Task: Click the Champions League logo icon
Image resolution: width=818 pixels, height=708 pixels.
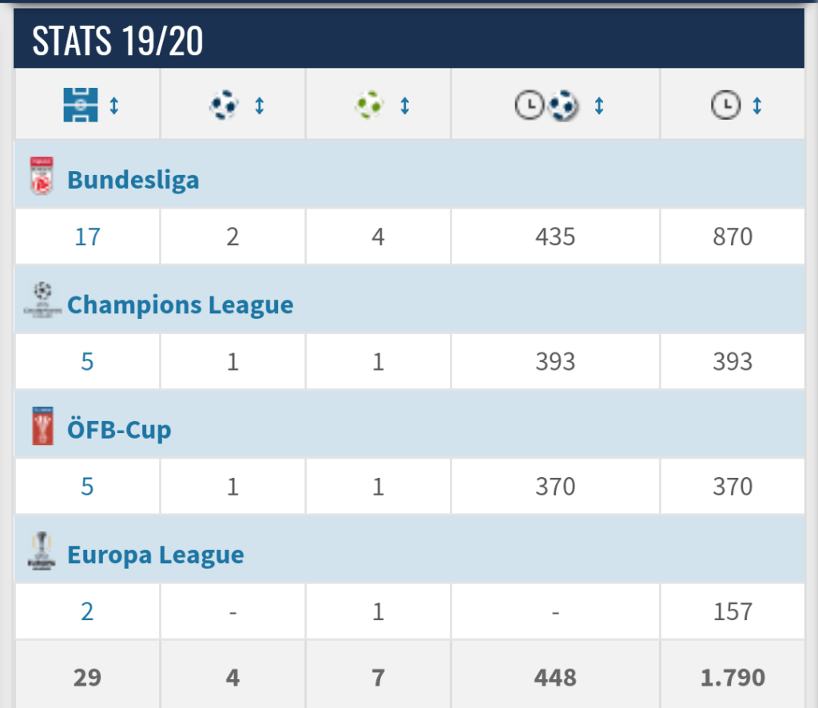Action: [42, 301]
